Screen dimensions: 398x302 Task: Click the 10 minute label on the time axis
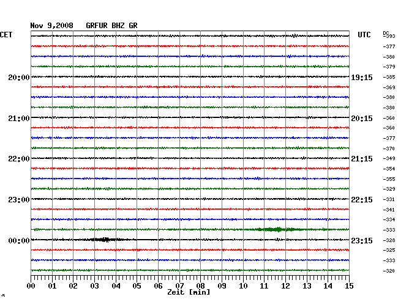coord(243,285)
